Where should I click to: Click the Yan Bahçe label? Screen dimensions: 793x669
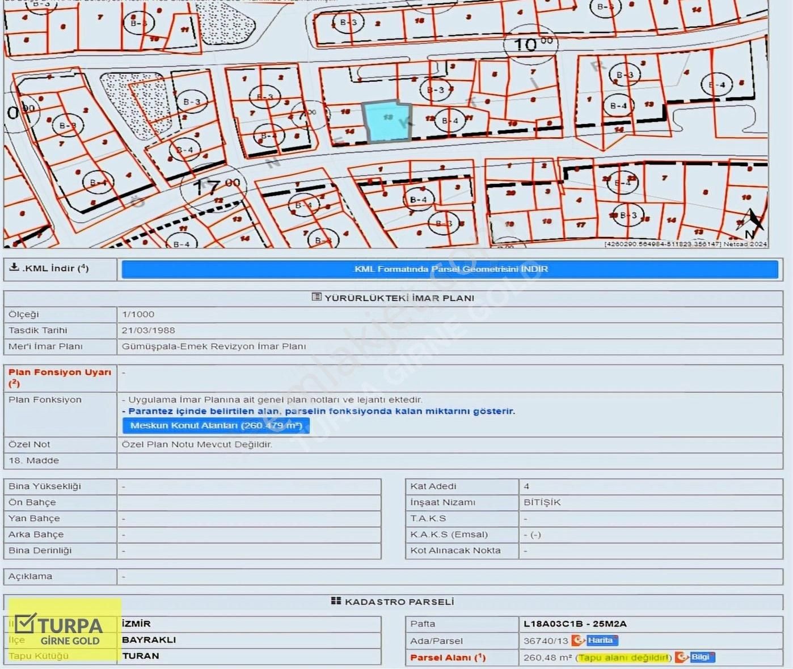coord(34,518)
